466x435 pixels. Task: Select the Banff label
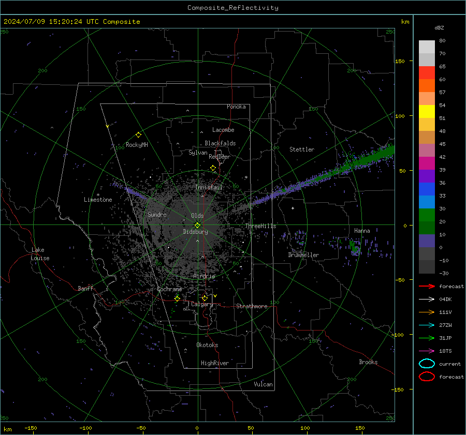[85, 288]
